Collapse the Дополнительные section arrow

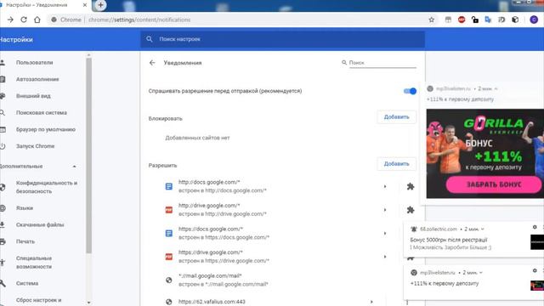coord(74,167)
